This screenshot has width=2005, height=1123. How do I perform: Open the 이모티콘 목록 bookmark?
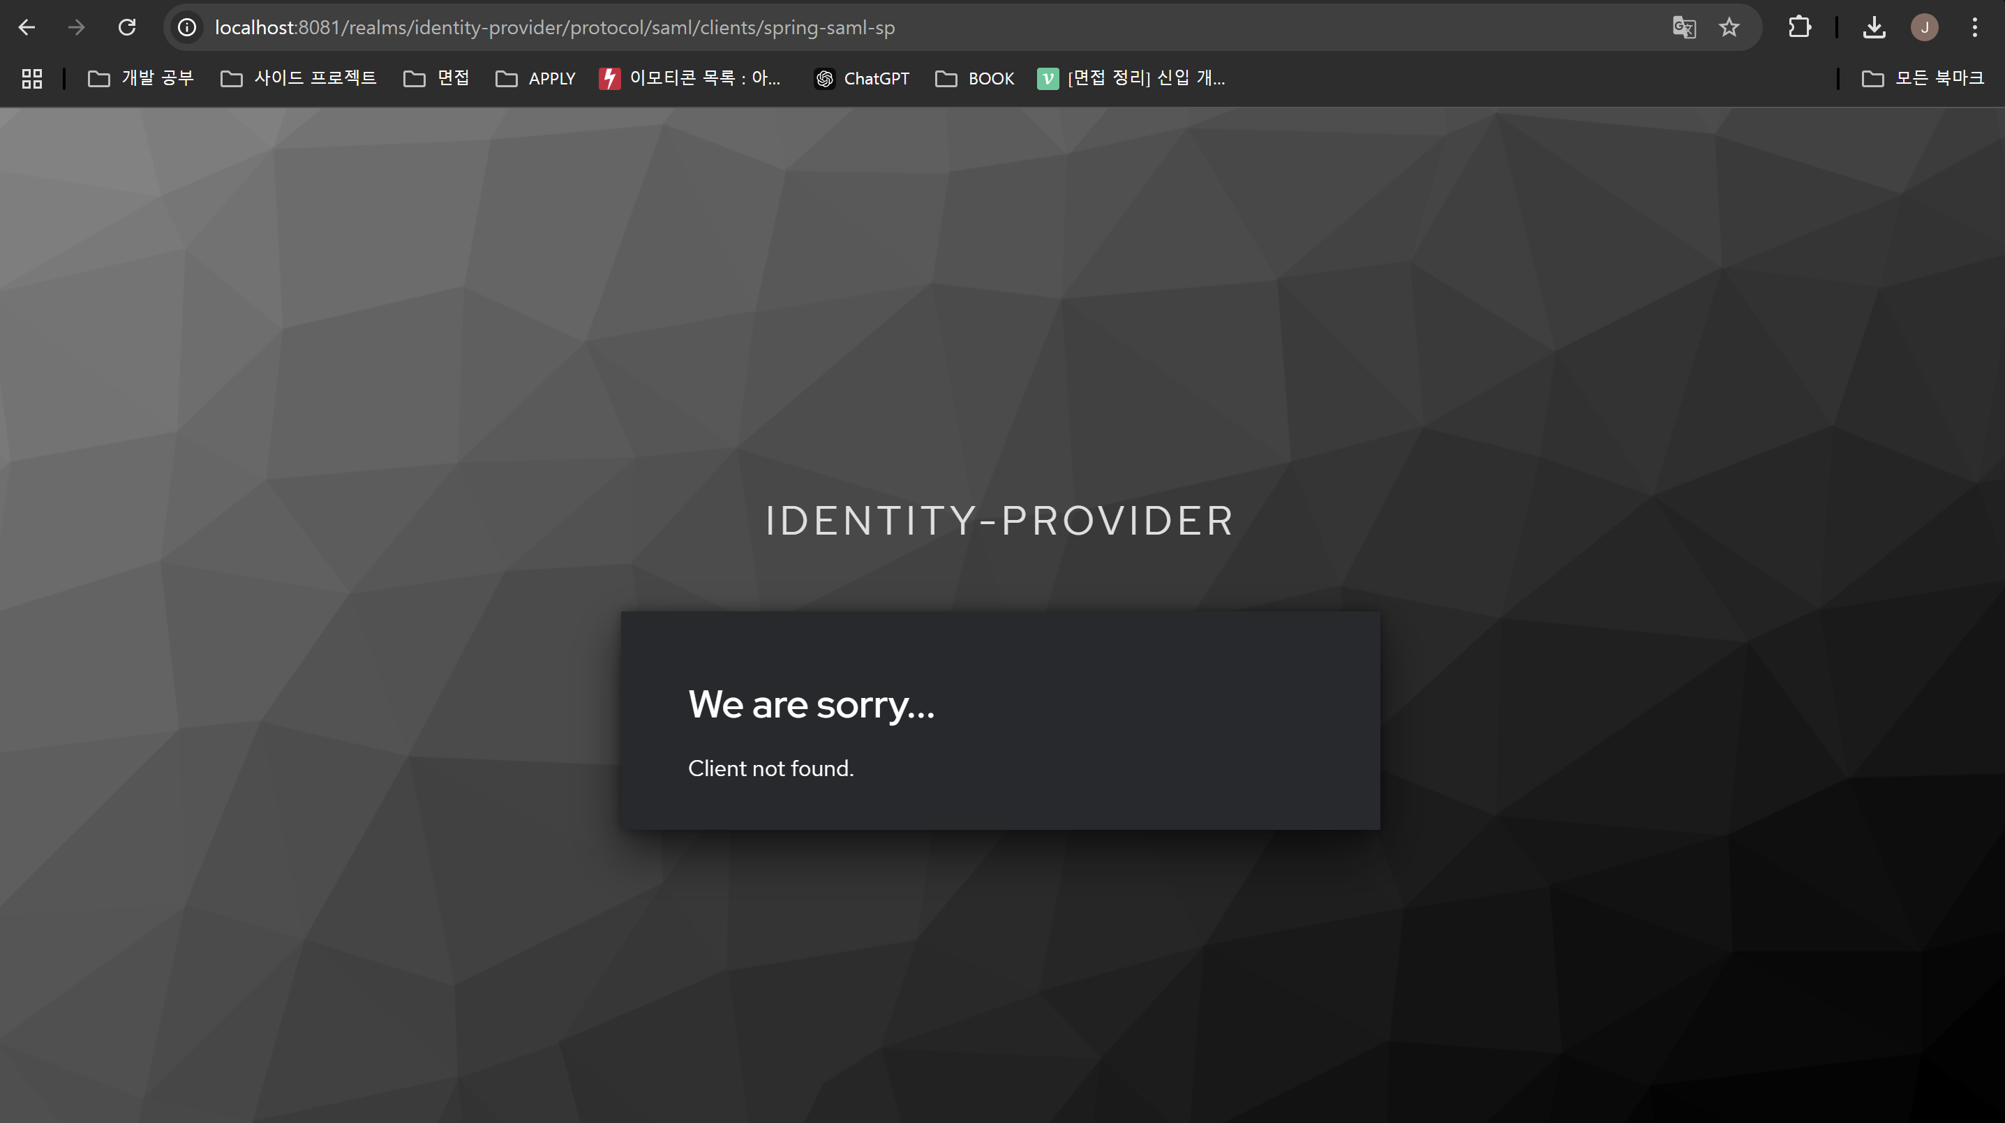[x=690, y=79]
